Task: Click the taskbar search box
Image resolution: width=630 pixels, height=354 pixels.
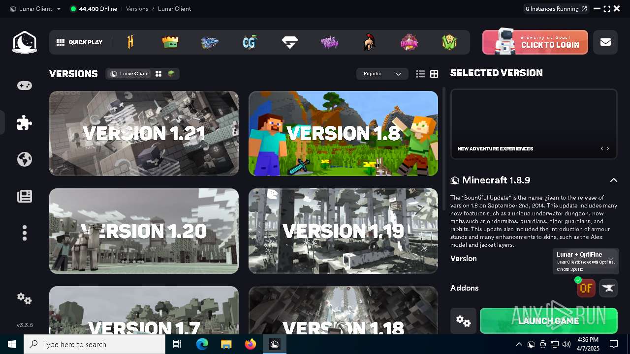Action: point(94,344)
